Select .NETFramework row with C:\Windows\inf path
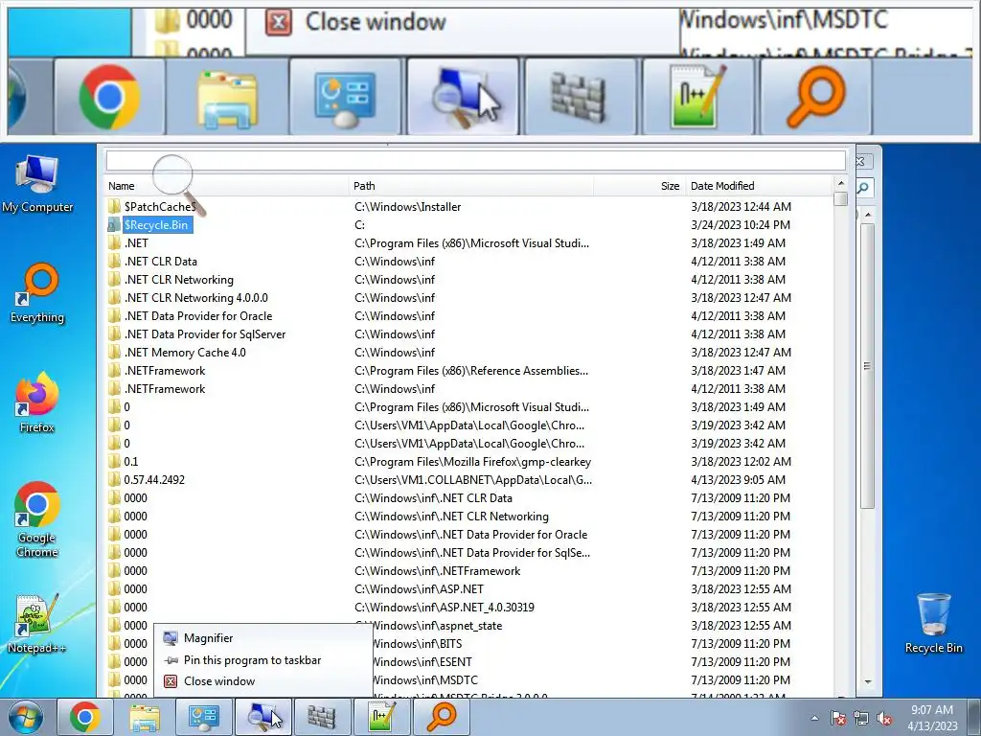The width and height of the screenshot is (981, 736). pyautogui.click(x=469, y=389)
